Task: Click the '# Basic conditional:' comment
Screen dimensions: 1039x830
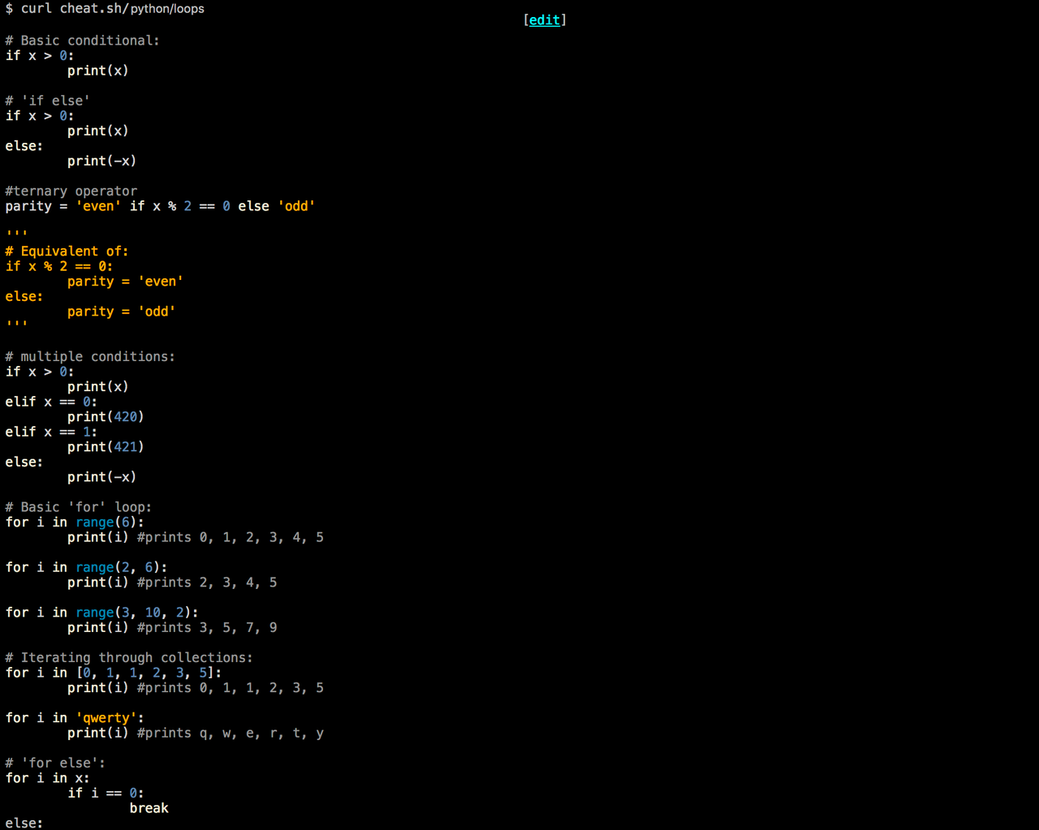Action: click(82, 41)
